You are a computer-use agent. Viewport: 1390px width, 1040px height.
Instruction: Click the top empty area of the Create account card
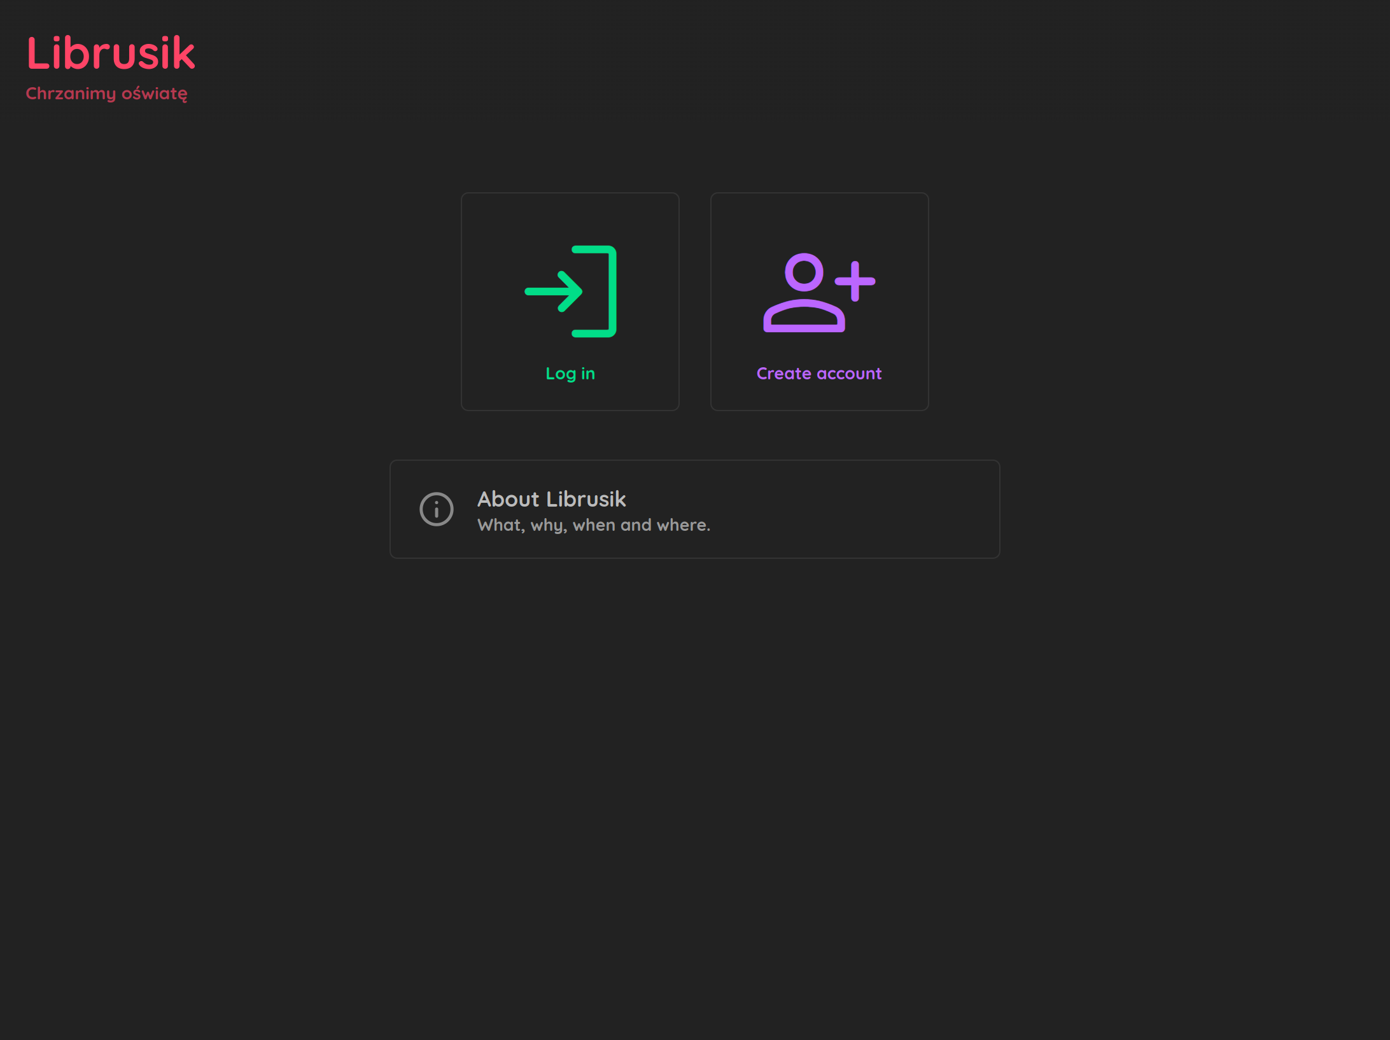click(819, 216)
